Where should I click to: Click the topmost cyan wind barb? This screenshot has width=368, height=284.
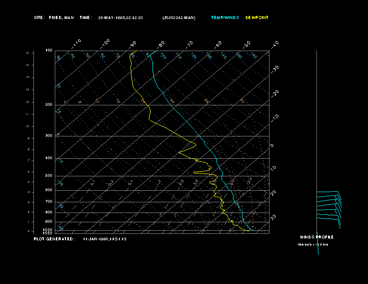pyautogui.click(x=328, y=192)
